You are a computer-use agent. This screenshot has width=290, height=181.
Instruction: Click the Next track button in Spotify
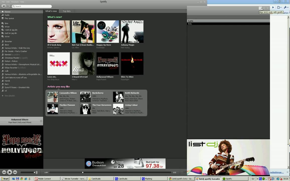tap(15, 172)
